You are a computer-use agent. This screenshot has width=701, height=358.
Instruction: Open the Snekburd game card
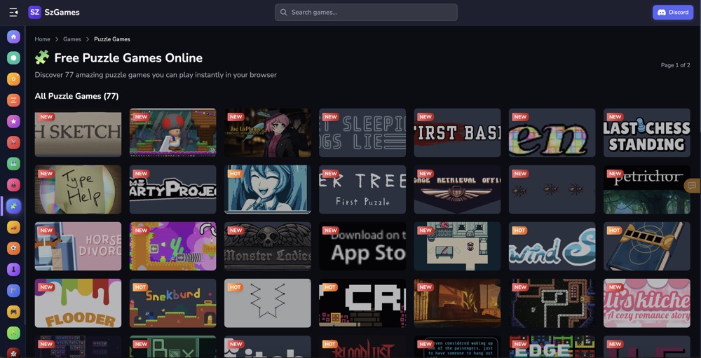(x=172, y=303)
